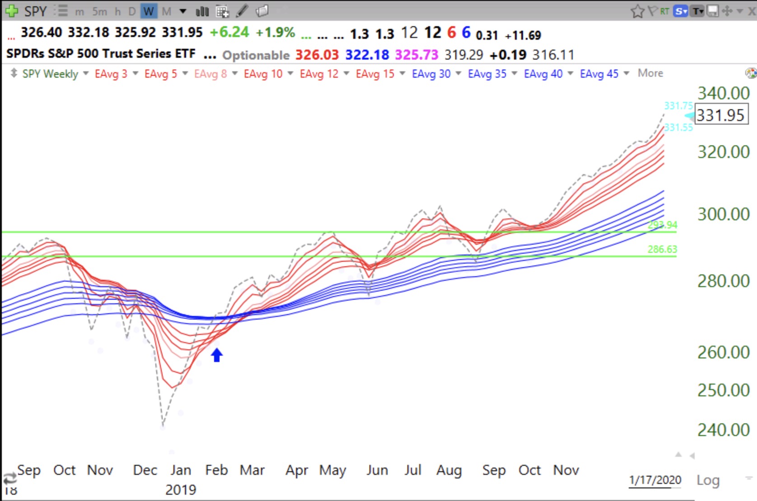Open the bar chart type icon
Image resolution: width=757 pixels, height=501 pixels.
point(202,11)
